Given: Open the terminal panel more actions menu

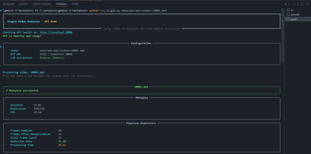Looking at the screenshot, I should pos(294,4).
